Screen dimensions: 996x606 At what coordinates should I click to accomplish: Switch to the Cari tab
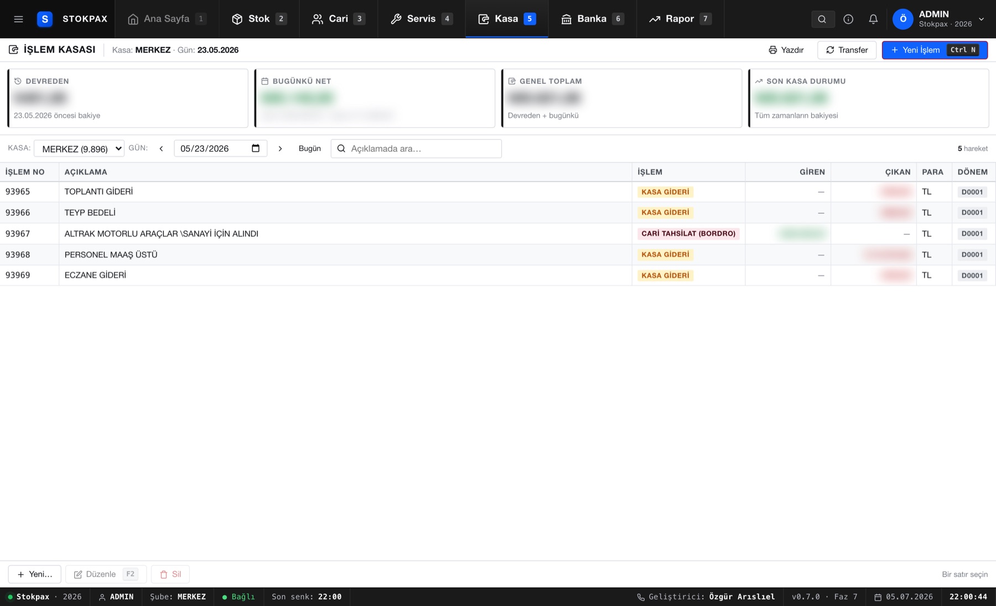click(x=338, y=19)
